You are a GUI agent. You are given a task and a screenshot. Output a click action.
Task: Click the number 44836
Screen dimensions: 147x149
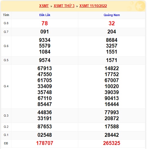[x=45, y=112]
